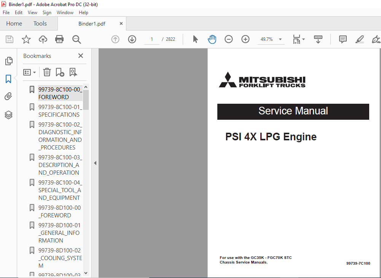The height and width of the screenshot is (278, 381).
Task: Activate the Hand pan tool
Action: click(x=212, y=39)
